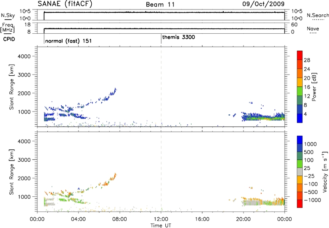Click the '60' tick on the Nave axis

(x=294, y=25)
